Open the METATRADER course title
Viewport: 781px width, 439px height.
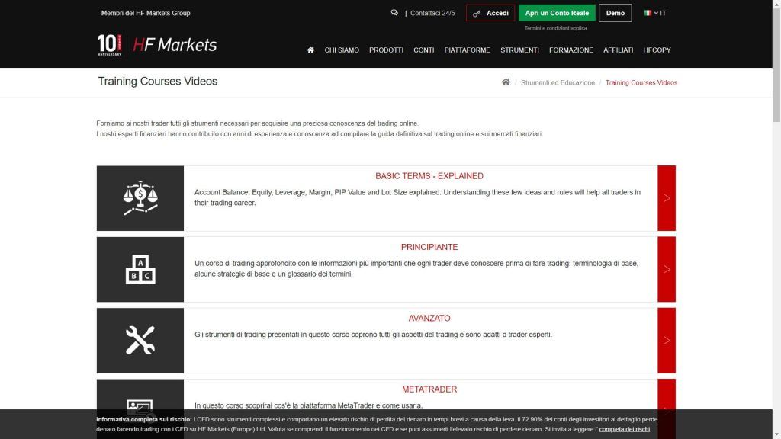pyautogui.click(x=429, y=389)
